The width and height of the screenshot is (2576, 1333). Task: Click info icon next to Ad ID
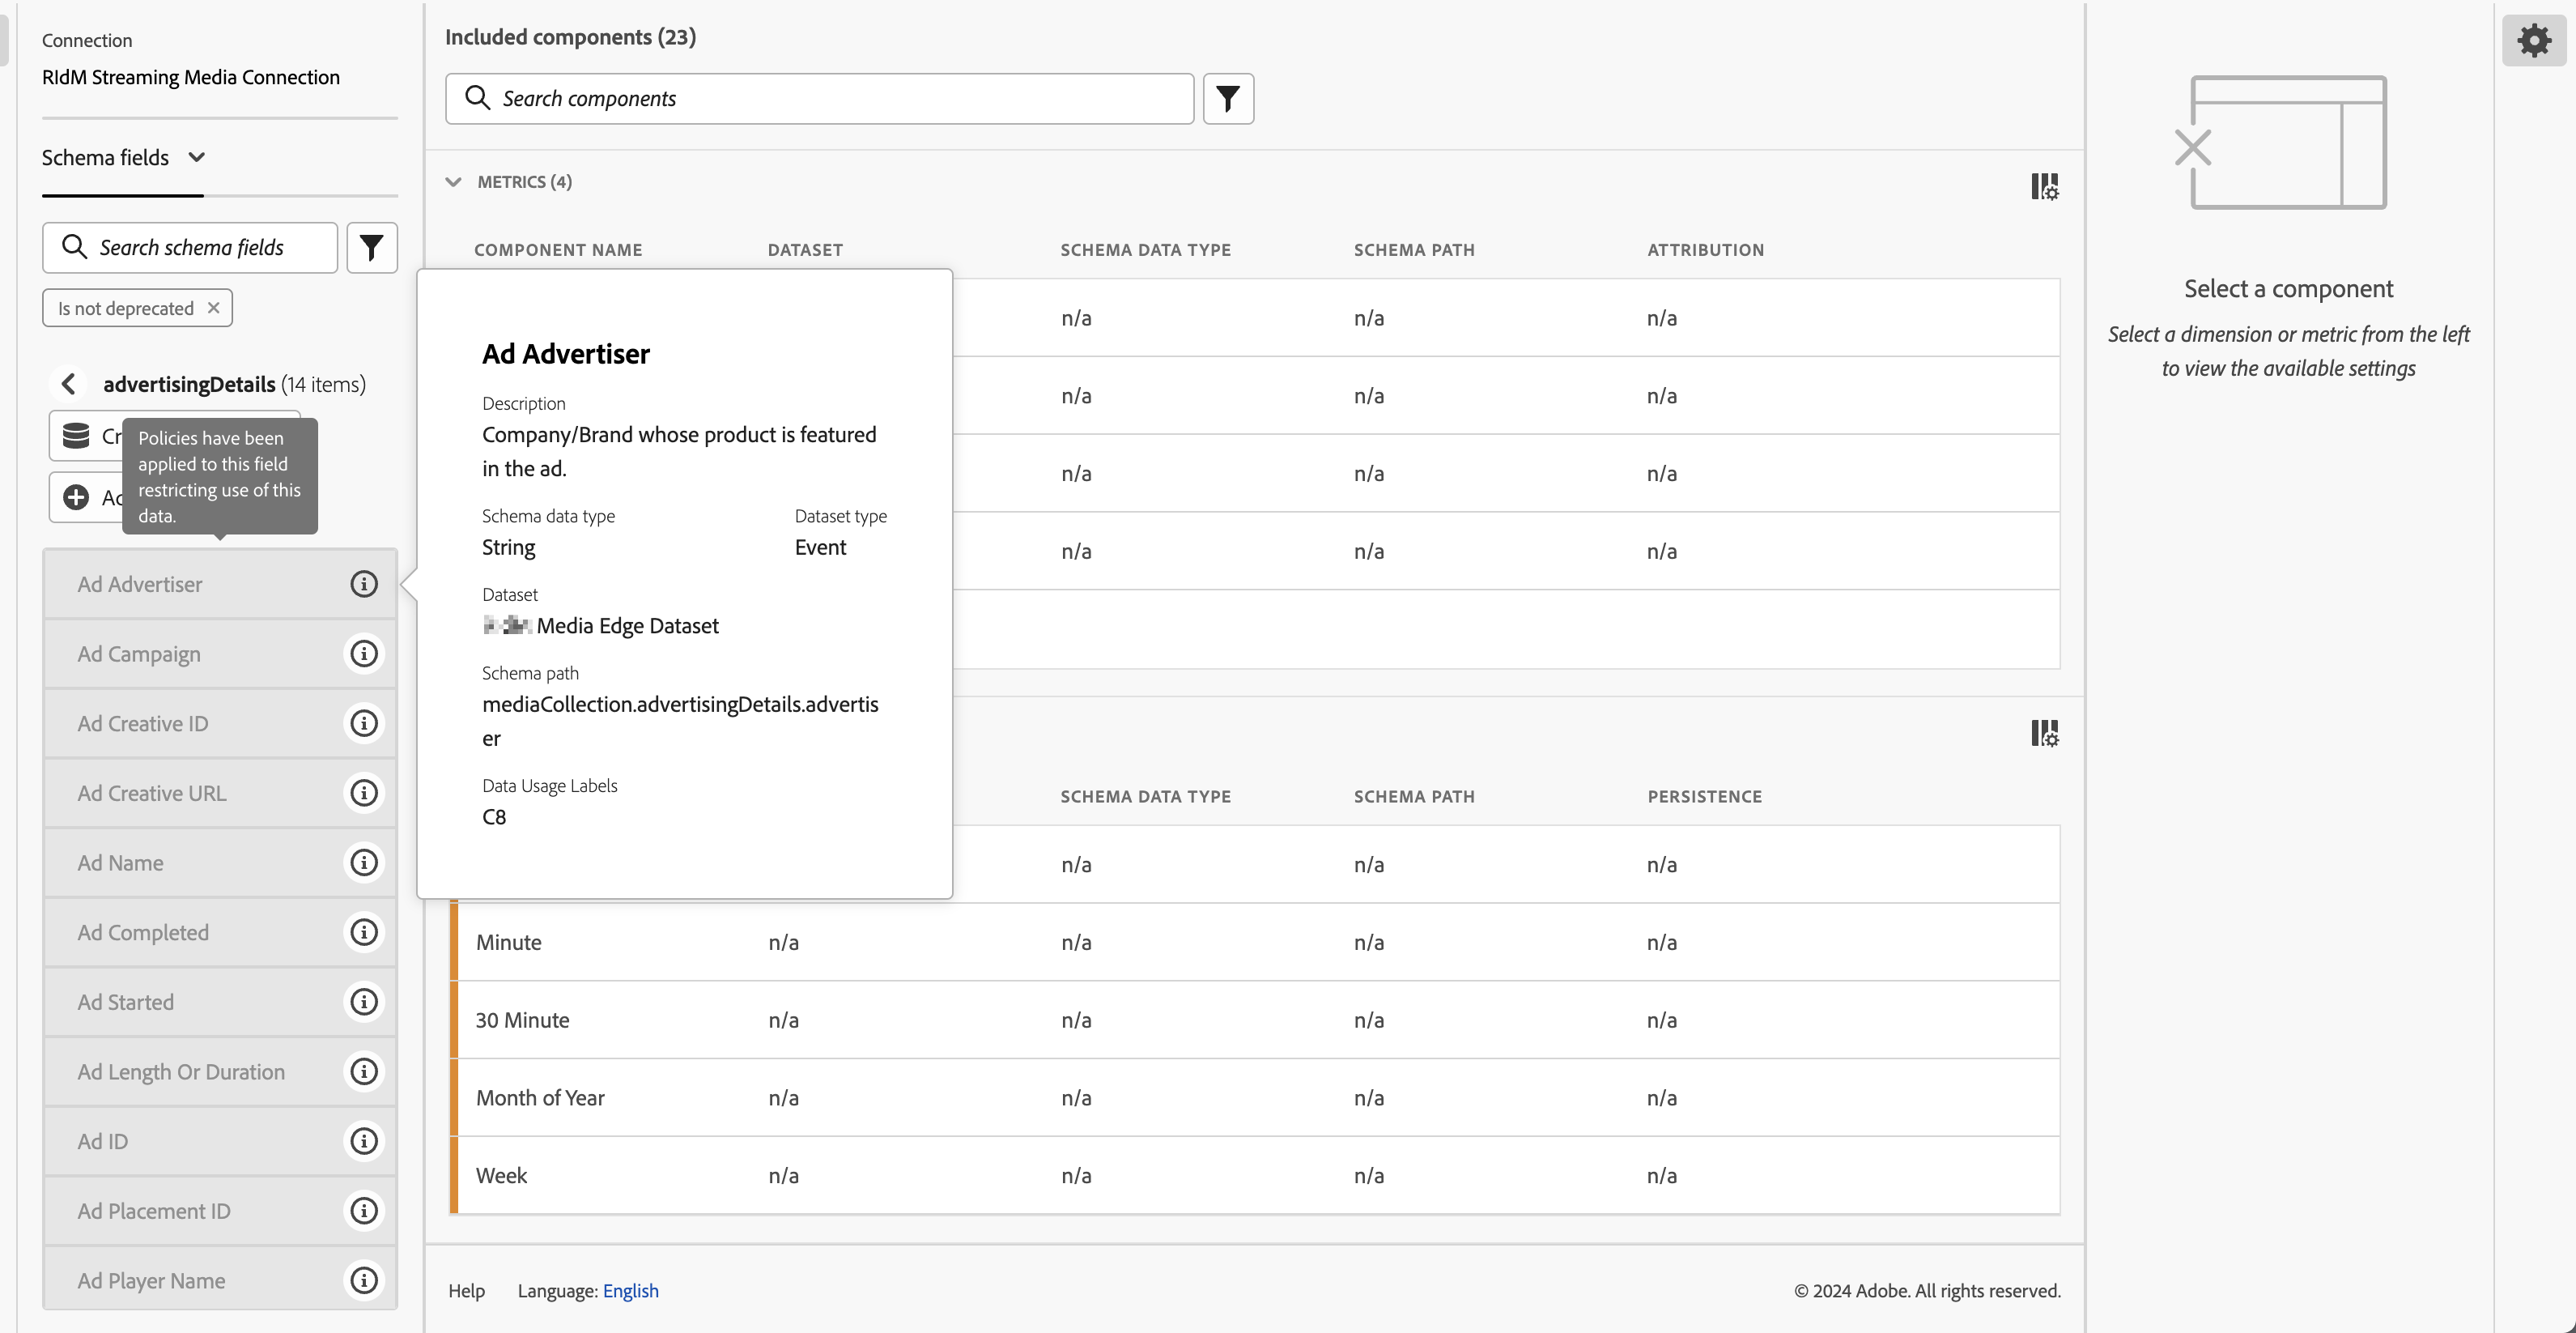[363, 1141]
